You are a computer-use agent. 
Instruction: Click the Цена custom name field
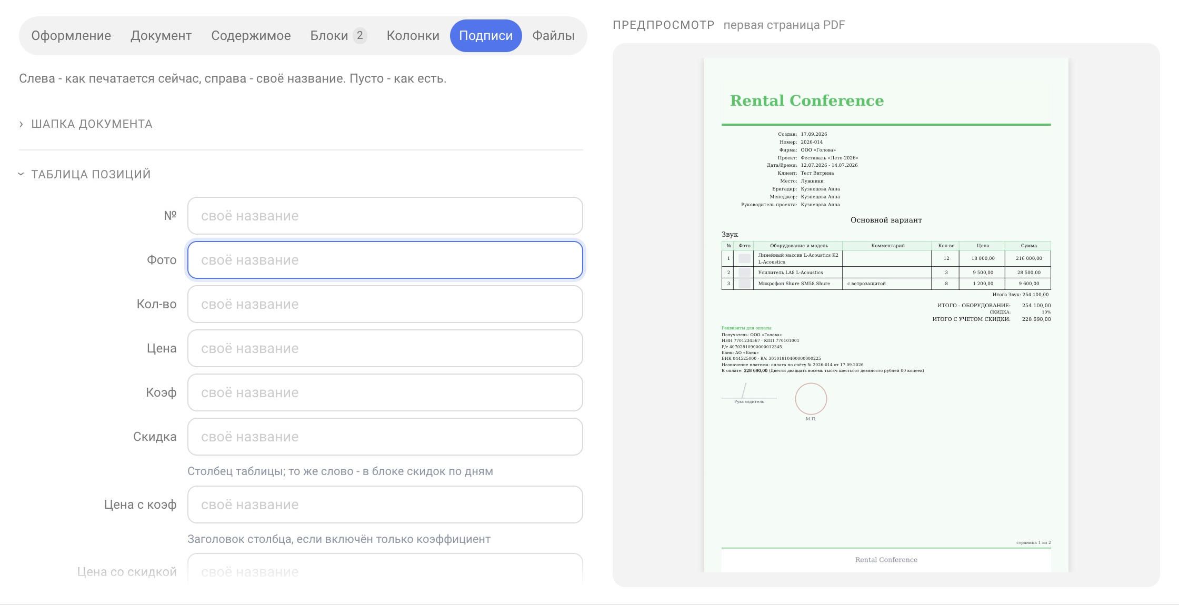pyautogui.click(x=385, y=348)
